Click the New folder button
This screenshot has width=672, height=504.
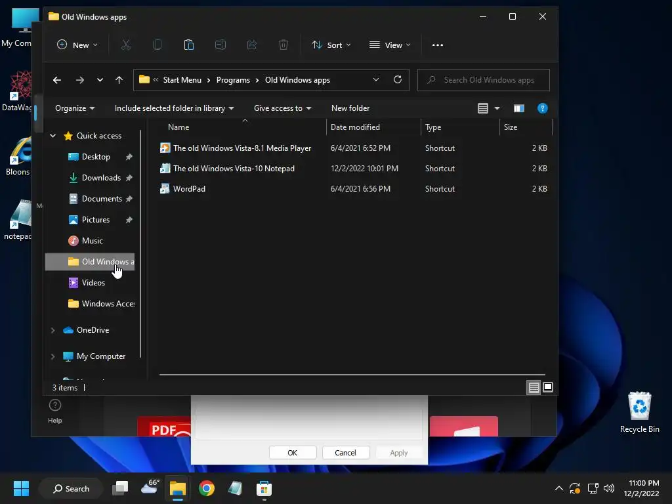tap(350, 108)
